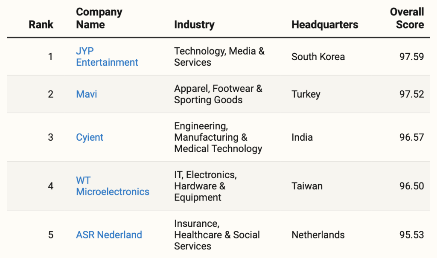The image size is (437, 258).
Task: Click the Turkey headquarters cell
Action: click(306, 94)
